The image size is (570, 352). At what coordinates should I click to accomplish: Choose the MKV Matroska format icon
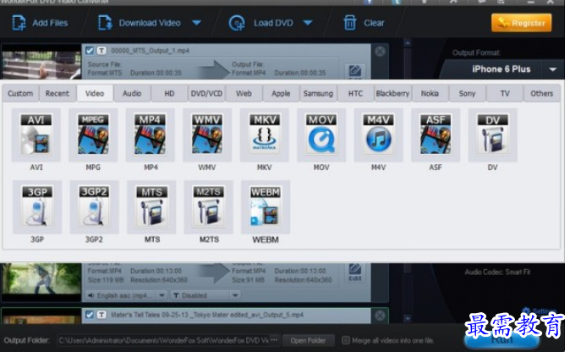click(264, 135)
